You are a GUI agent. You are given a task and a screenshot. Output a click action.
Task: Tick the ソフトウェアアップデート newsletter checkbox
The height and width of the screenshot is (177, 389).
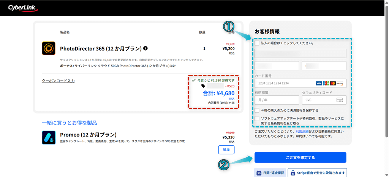point(257,118)
